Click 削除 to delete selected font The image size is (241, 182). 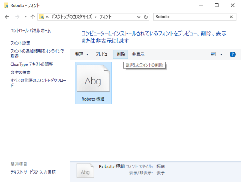(120, 54)
